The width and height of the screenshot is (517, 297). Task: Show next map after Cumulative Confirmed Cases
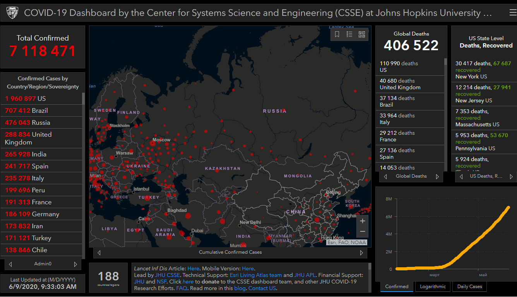click(361, 253)
